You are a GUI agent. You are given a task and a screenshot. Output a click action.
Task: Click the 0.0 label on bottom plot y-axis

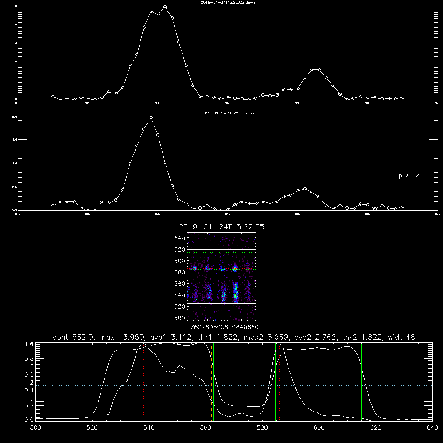29,420
